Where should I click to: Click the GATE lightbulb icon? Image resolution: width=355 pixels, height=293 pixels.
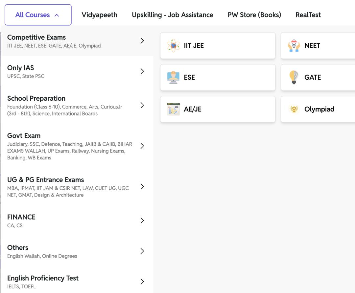point(294,77)
